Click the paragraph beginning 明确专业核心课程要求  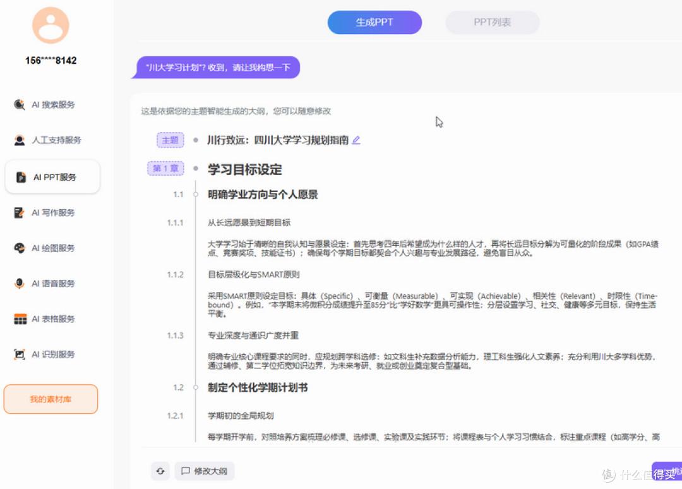click(x=432, y=361)
